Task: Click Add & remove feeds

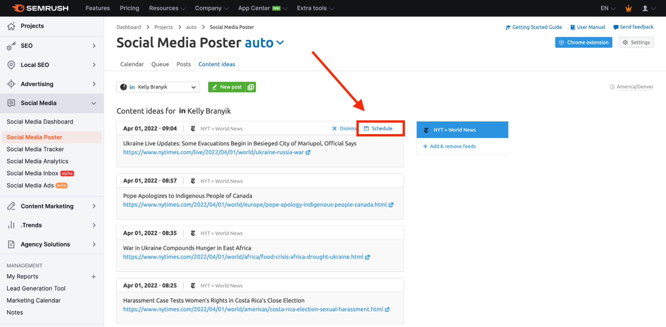Action: (449, 146)
